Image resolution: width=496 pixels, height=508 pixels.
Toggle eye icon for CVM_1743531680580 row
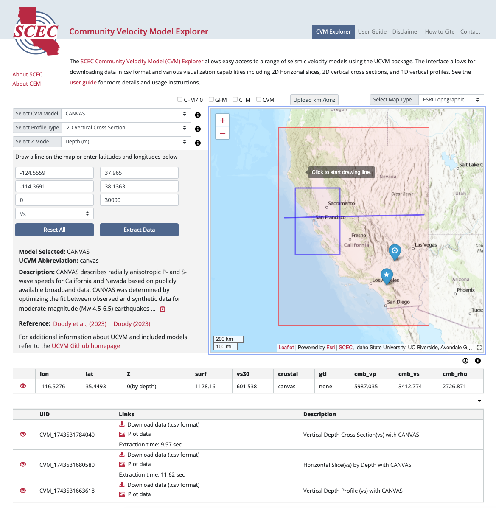click(23, 464)
